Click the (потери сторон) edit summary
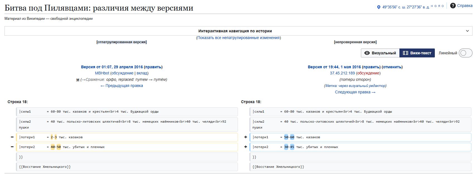 tap(355, 79)
